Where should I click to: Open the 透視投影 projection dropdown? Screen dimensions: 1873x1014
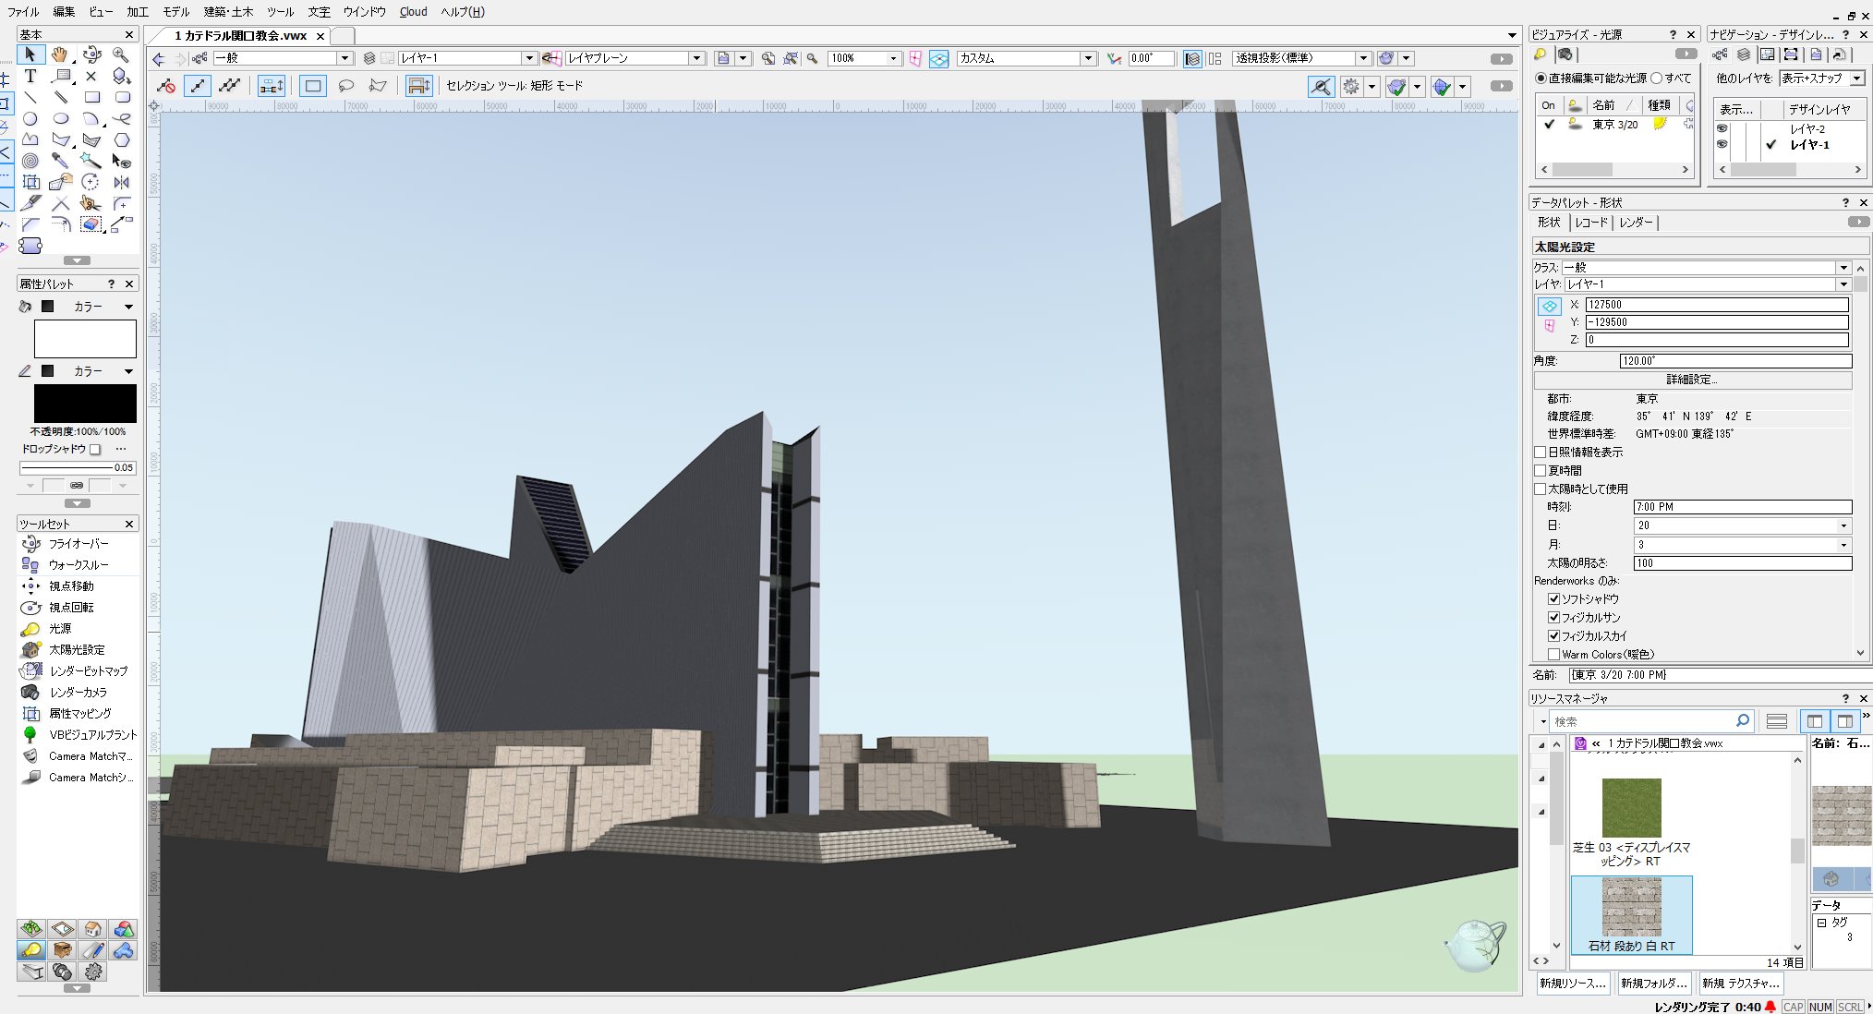pos(1363,58)
